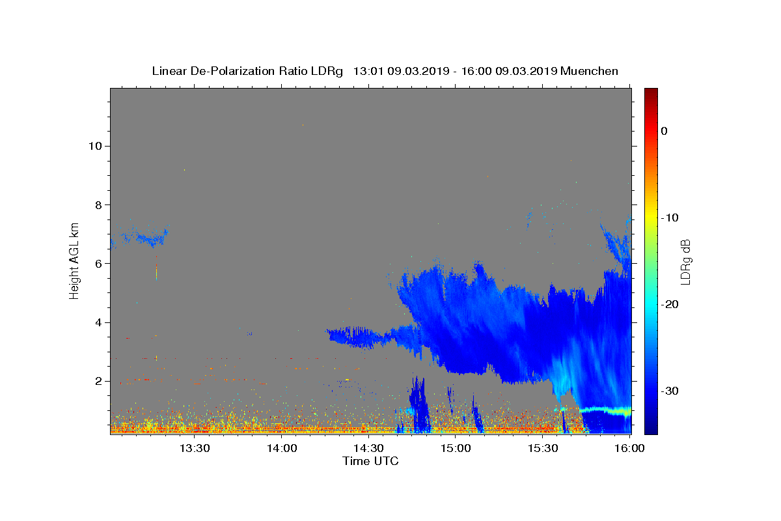
Task: Click the '15:30' time tick label
Action: pyautogui.click(x=543, y=449)
